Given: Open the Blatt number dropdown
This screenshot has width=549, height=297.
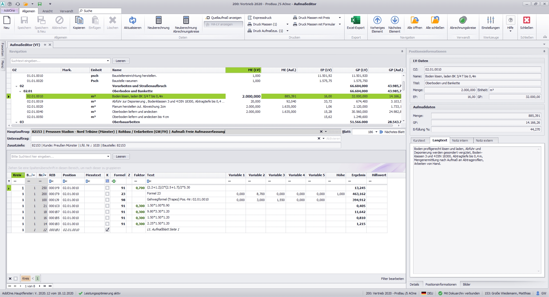Looking at the screenshot, I should coord(376,132).
